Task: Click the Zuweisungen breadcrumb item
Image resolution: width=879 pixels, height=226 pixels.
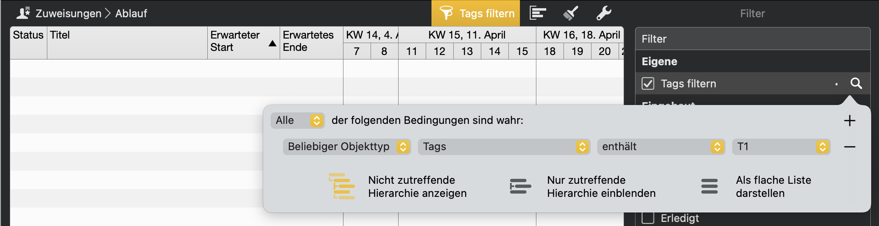Action: 68,14
